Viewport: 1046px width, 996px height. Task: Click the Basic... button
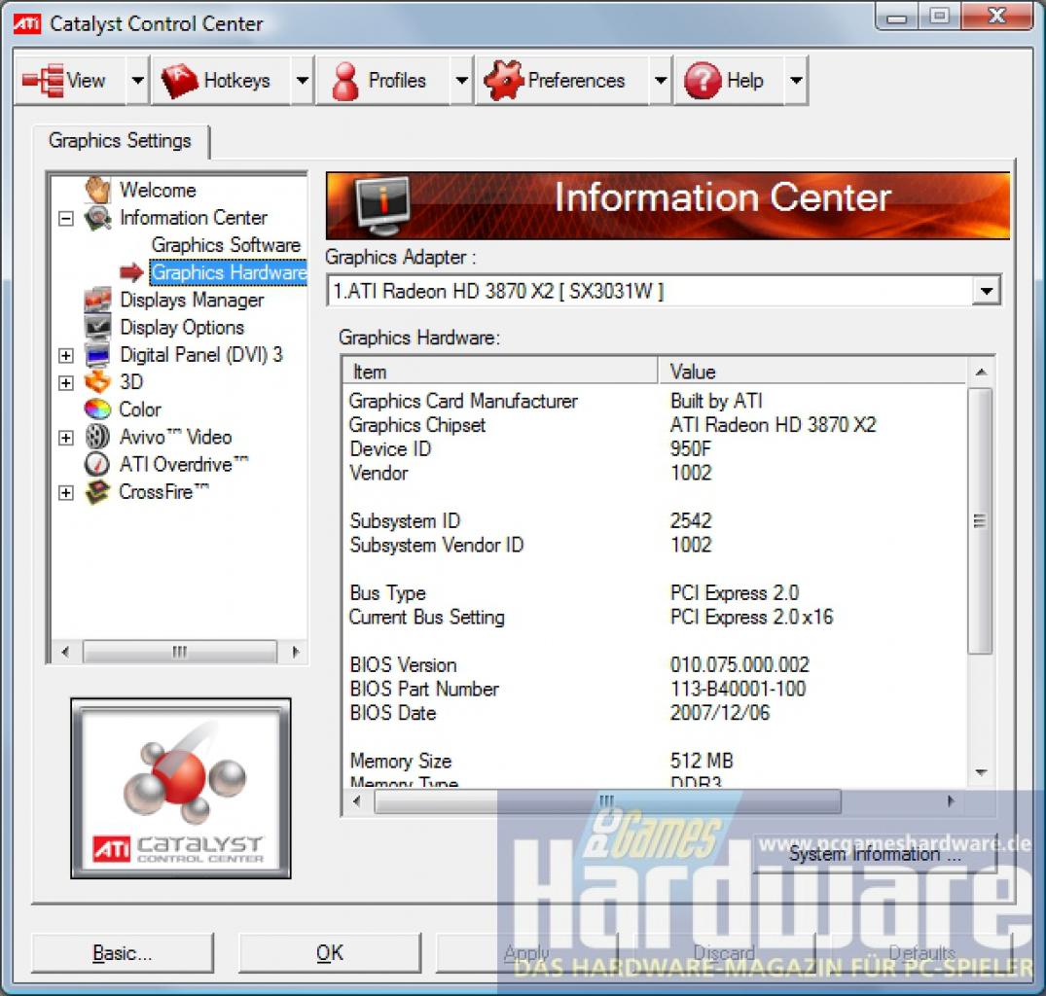point(122,953)
